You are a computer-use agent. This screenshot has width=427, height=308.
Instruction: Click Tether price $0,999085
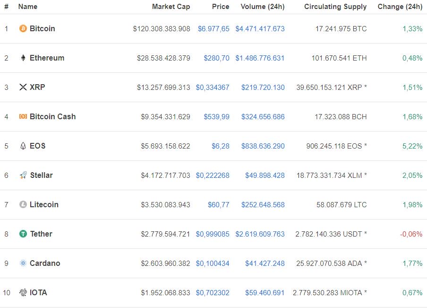tap(213, 234)
